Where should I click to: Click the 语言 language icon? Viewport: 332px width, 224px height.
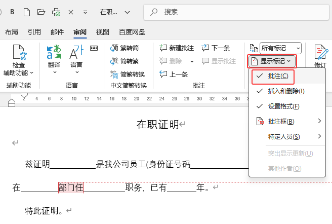pos(76,52)
